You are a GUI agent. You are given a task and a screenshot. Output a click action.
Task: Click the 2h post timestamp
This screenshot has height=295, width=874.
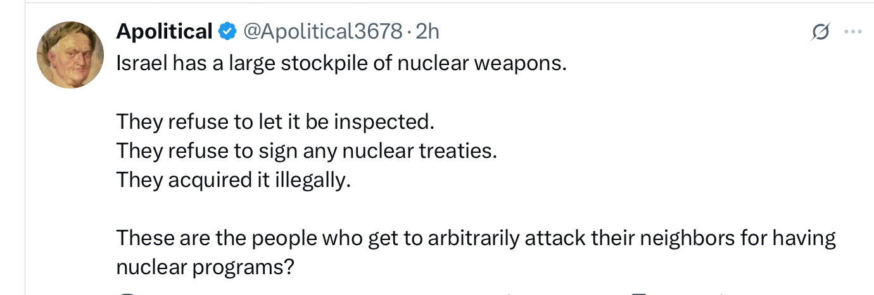pos(427,31)
